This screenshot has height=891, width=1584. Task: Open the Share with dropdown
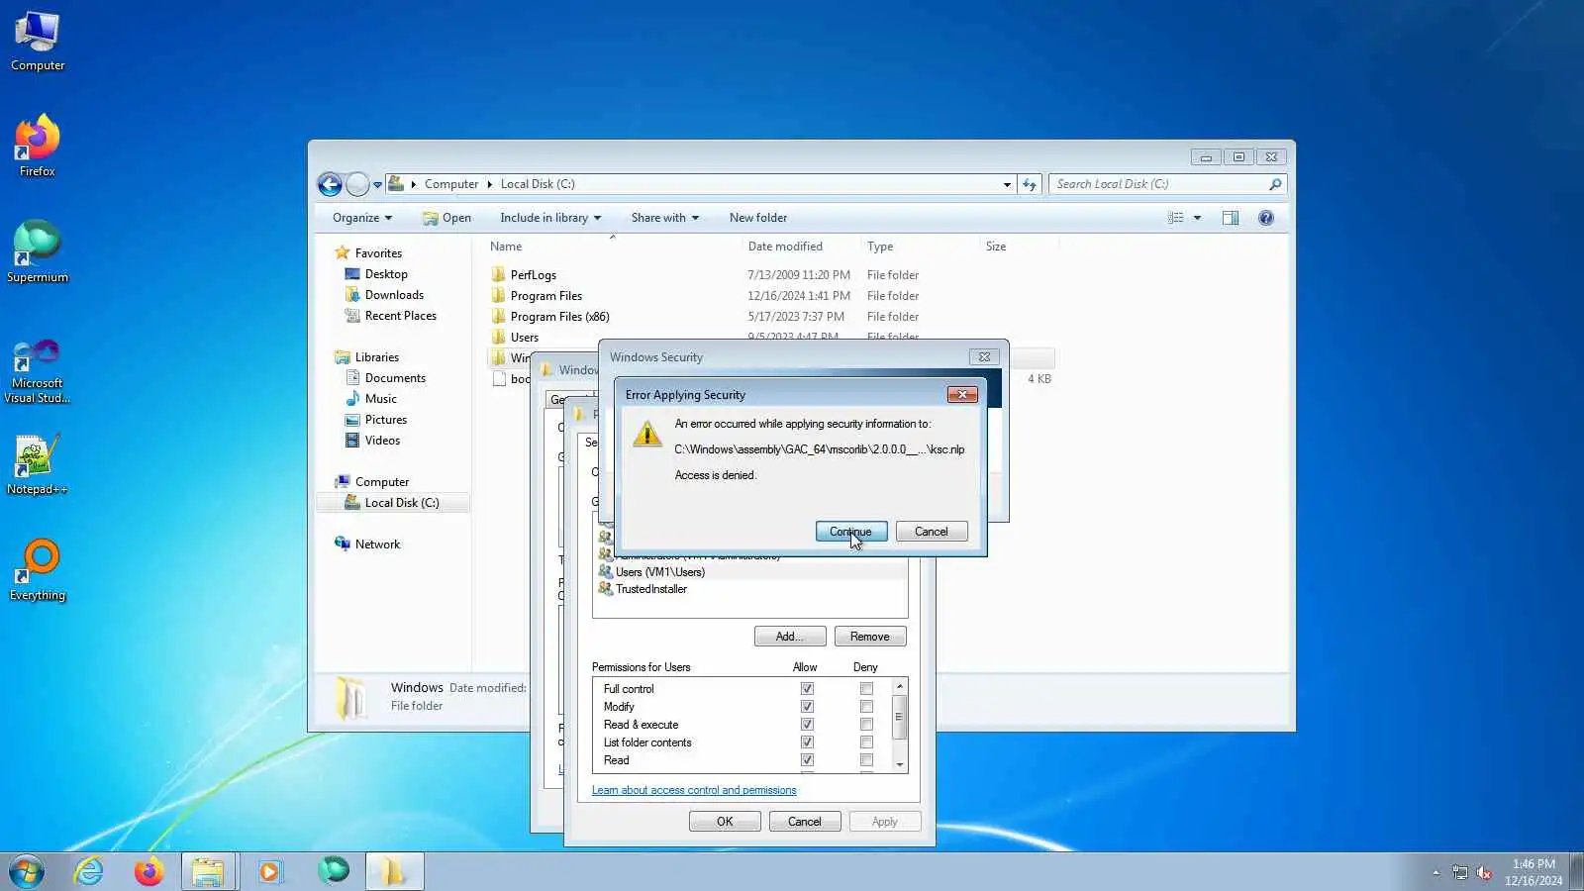[x=665, y=218]
